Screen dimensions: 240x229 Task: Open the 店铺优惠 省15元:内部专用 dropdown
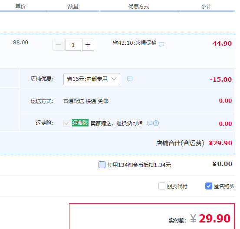point(92,79)
